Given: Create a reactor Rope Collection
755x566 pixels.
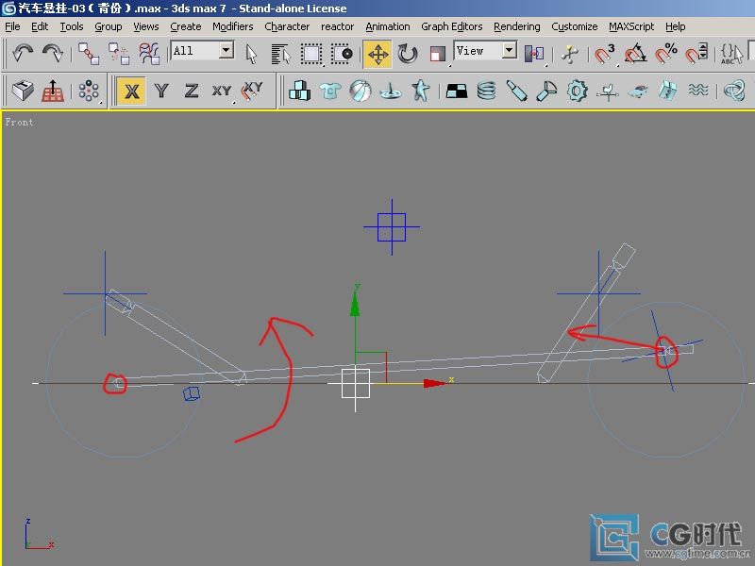Looking at the screenshot, I should pyautogui.click(x=390, y=91).
